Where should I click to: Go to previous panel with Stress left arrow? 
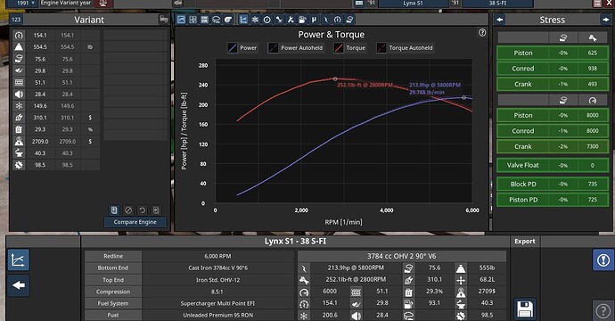tap(500, 20)
